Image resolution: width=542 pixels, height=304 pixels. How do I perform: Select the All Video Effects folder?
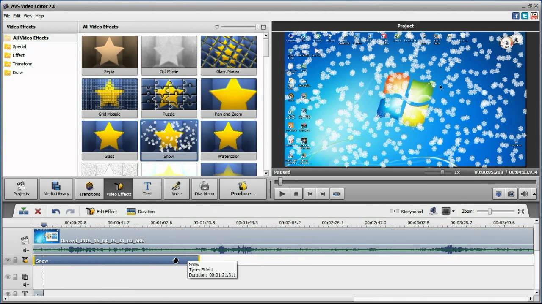[40, 38]
